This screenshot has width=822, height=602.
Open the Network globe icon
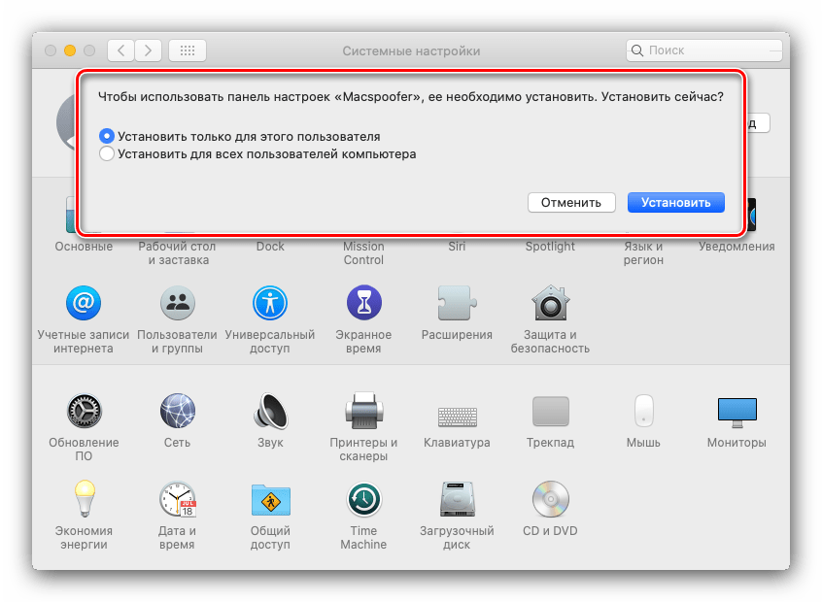pos(177,412)
